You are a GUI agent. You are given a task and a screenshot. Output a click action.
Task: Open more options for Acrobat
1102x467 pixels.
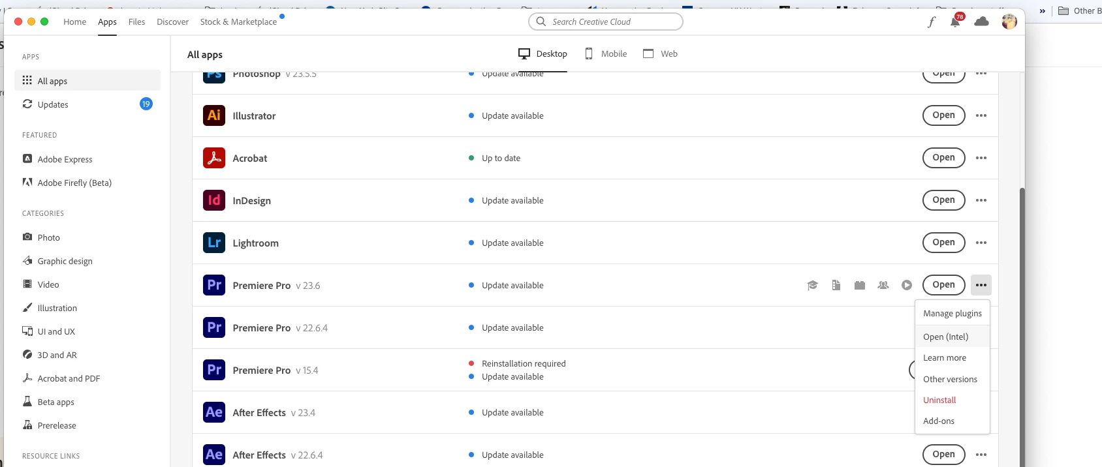point(981,158)
